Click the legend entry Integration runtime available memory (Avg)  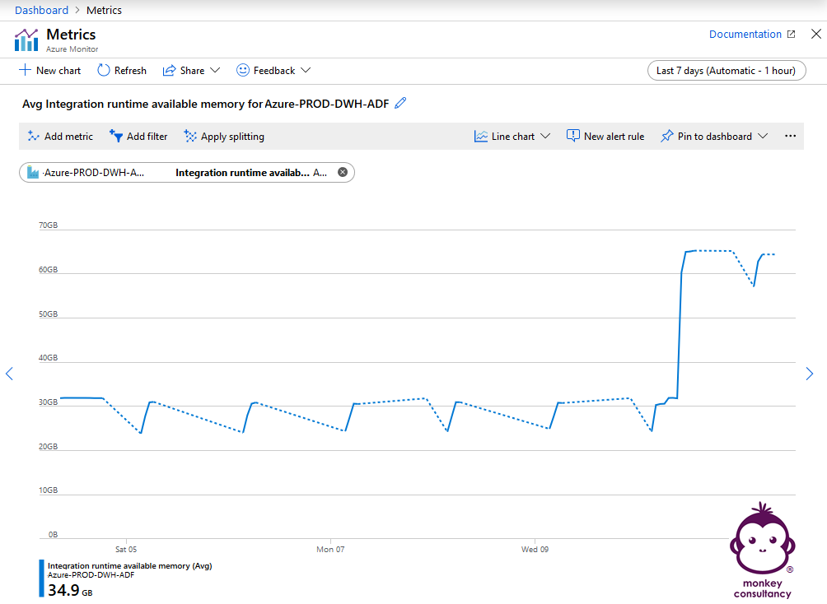(x=130, y=566)
